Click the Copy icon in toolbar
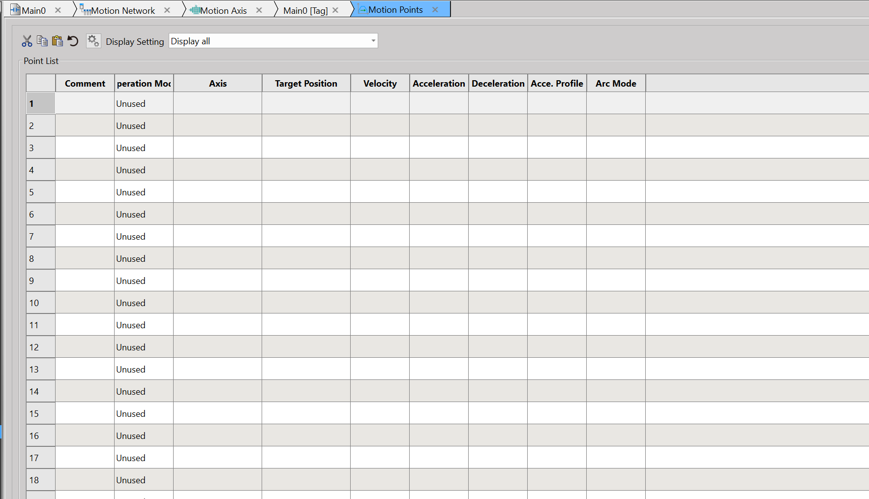Screen dimensions: 869x499 coord(42,41)
